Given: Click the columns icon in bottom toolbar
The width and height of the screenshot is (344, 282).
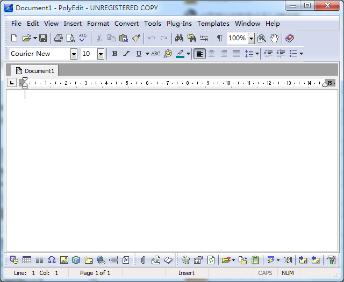Looking at the screenshot, I should tap(39, 260).
